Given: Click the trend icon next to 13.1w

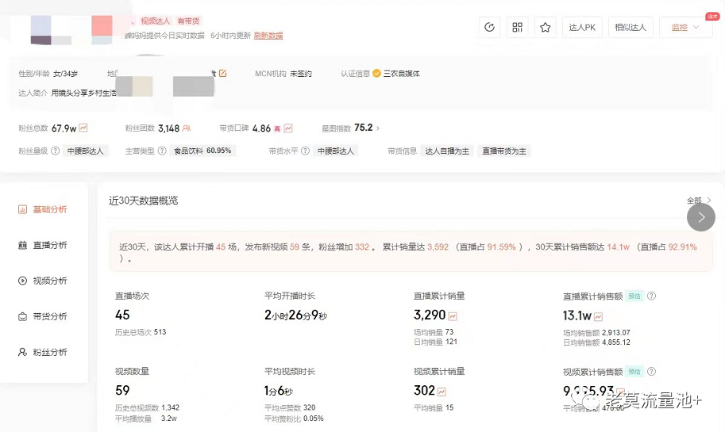Looking at the screenshot, I should (598, 316).
